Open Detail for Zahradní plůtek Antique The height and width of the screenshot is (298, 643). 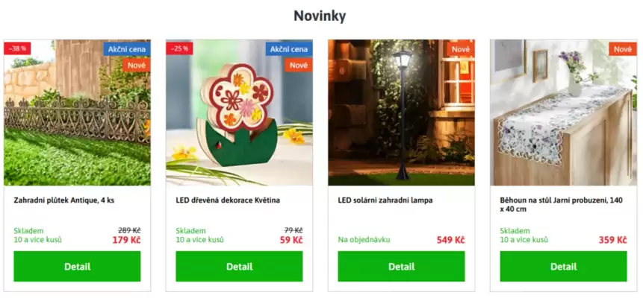tap(77, 267)
